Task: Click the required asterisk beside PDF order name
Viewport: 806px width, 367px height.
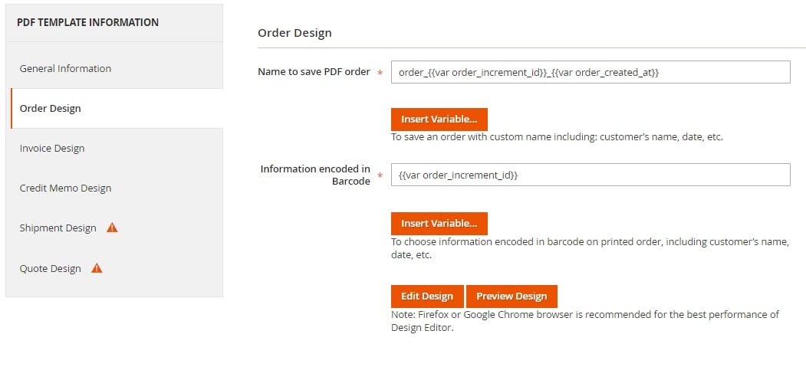Action: click(380, 73)
